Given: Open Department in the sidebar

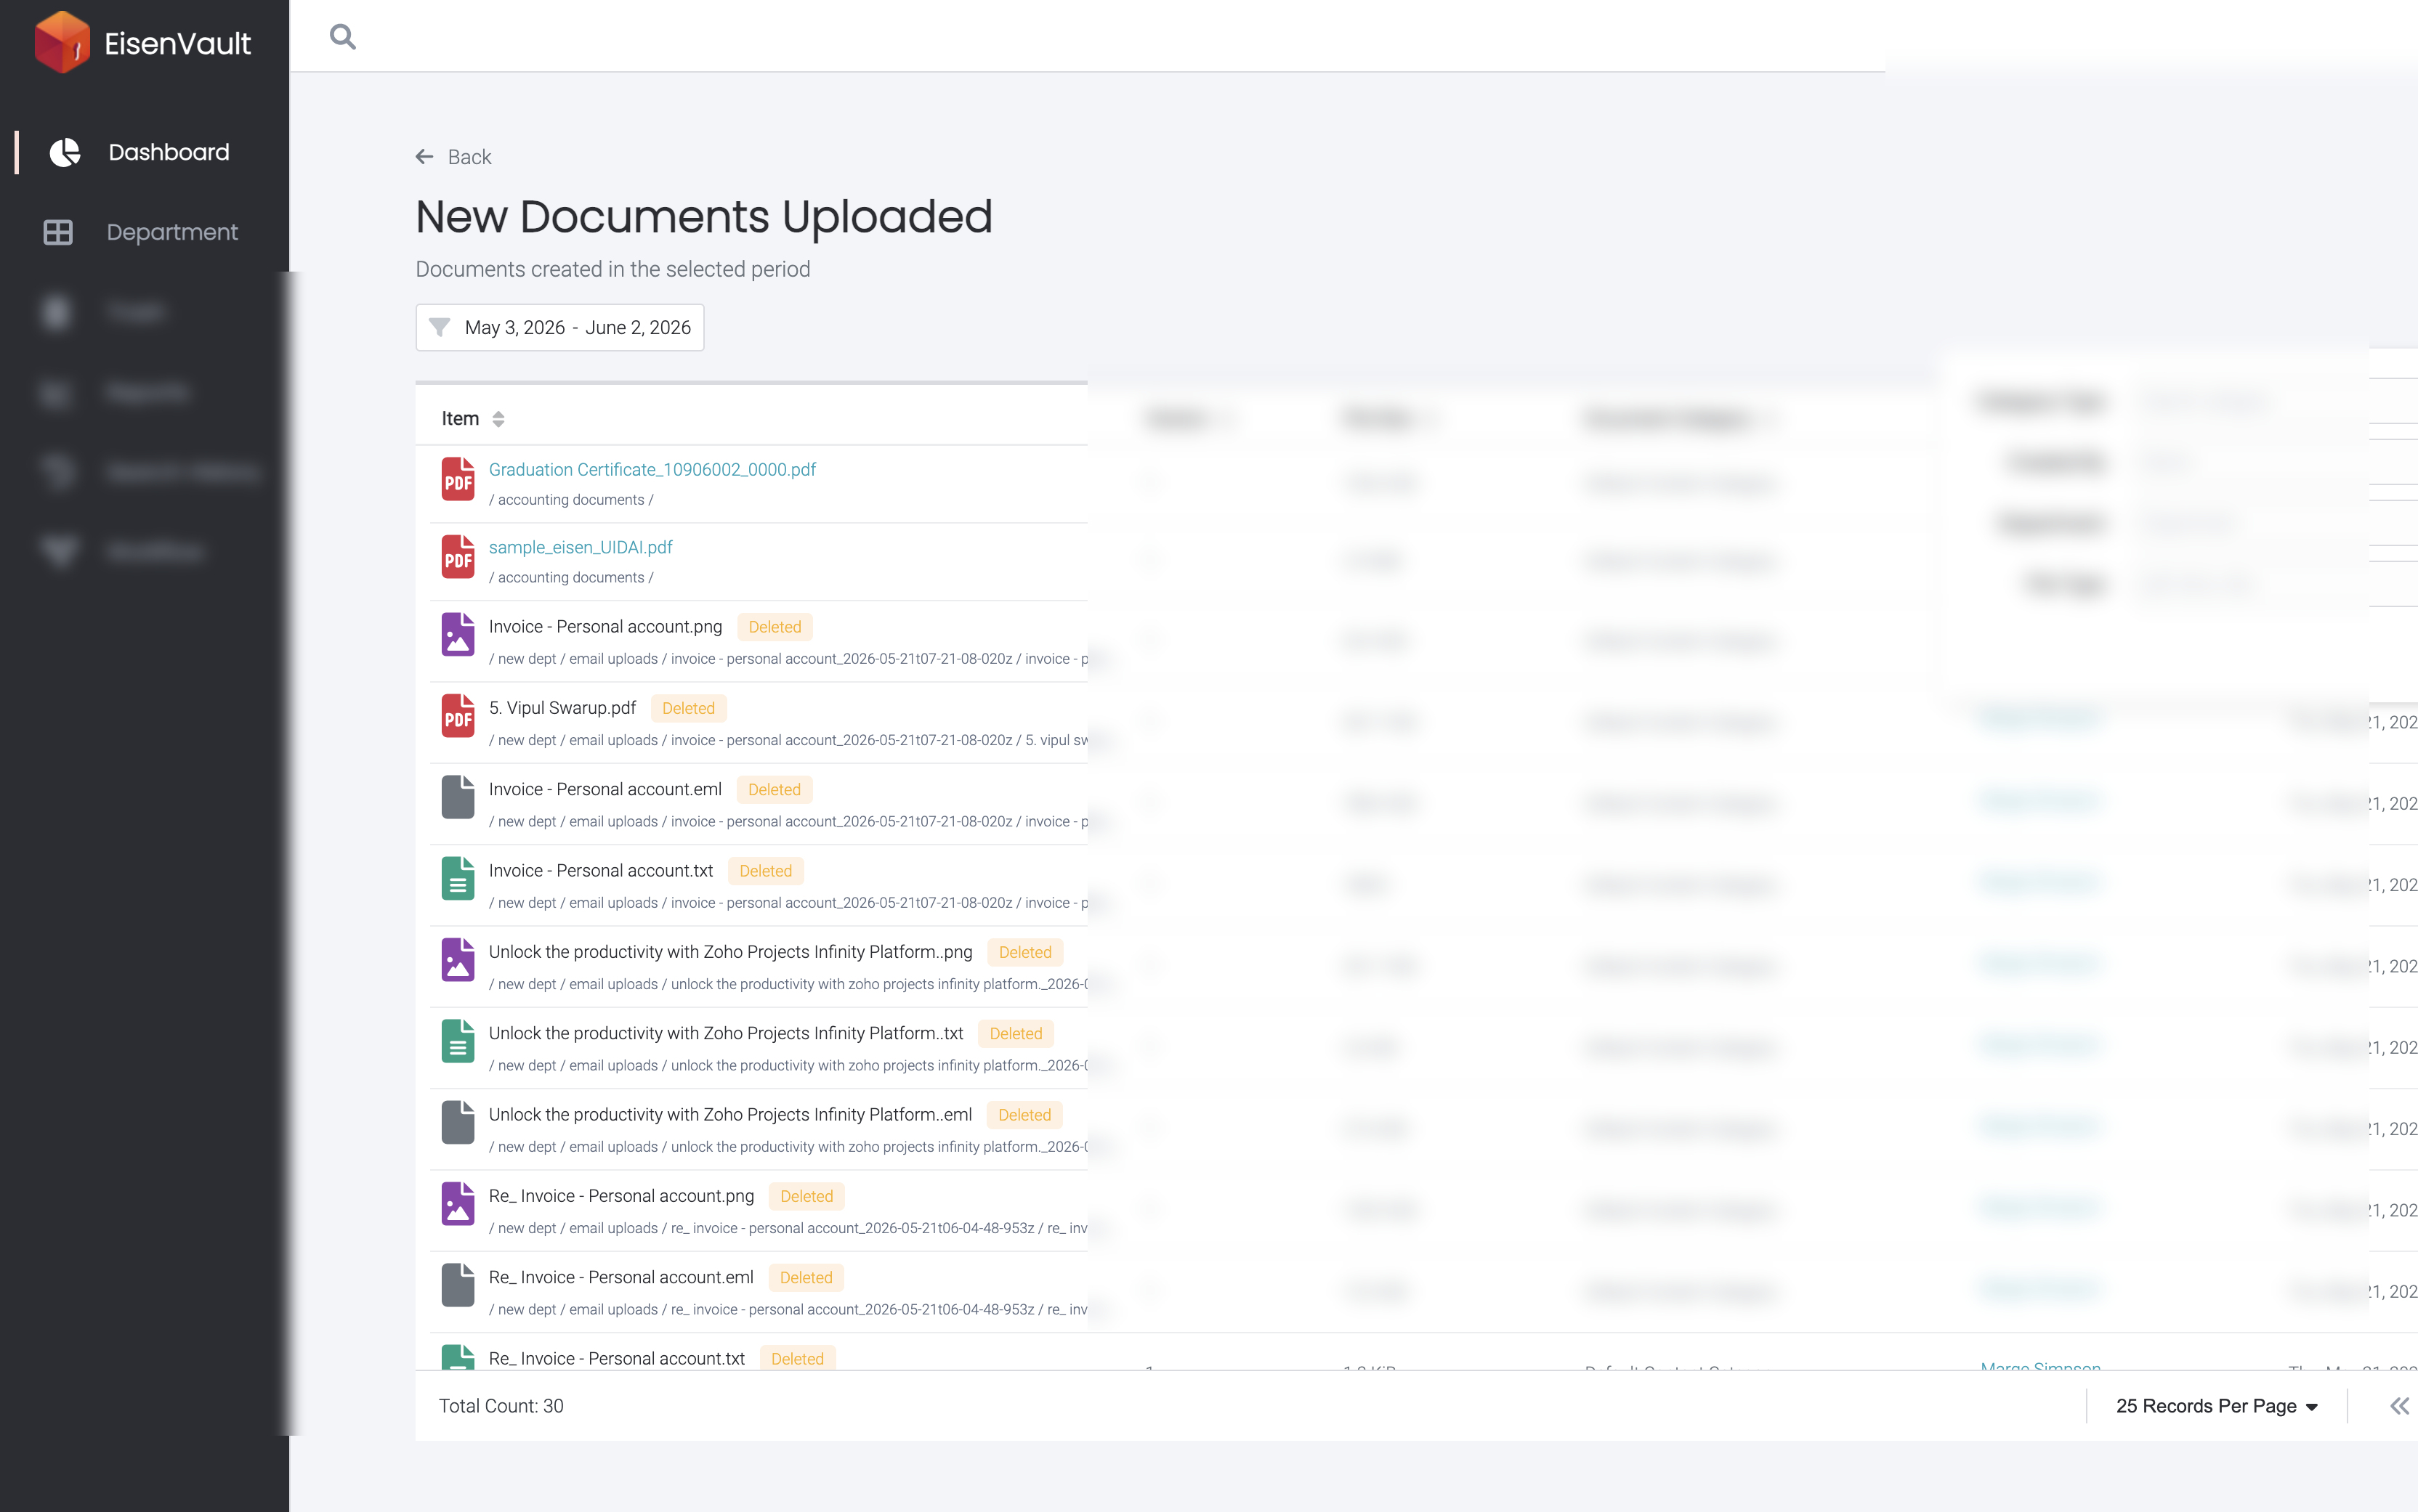Looking at the screenshot, I should pos(172,232).
